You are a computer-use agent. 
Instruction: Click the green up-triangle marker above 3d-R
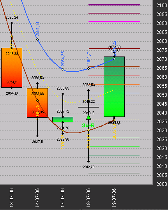tap(88, 117)
